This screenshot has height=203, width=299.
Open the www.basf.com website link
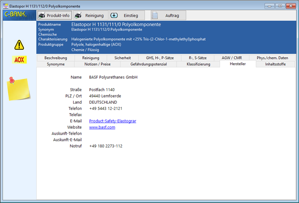point(102,127)
